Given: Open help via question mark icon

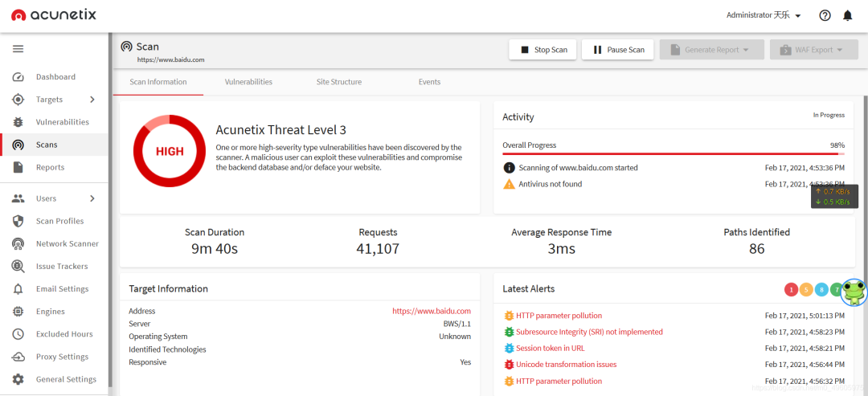Looking at the screenshot, I should click(x=825, y=15).
